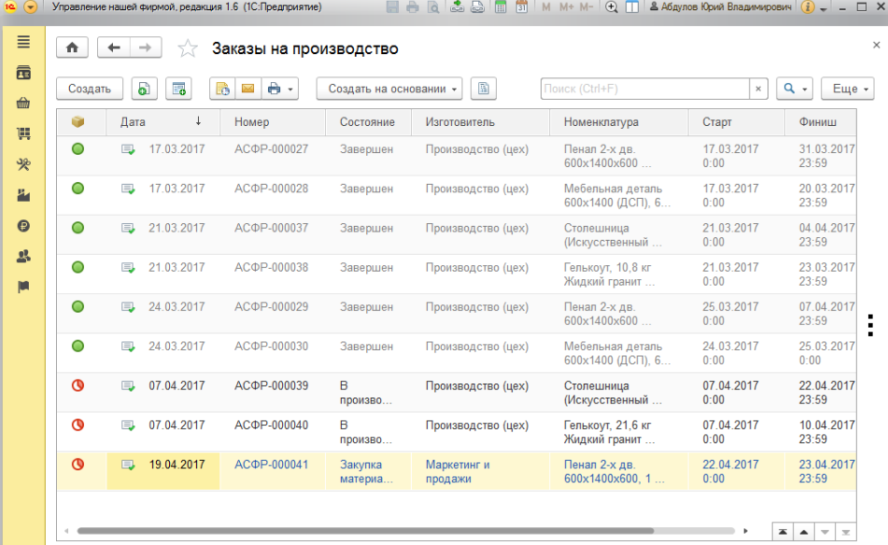Open the money ruble section in sidebar
This screenshot has width=888, height=545.
[23, 226]
